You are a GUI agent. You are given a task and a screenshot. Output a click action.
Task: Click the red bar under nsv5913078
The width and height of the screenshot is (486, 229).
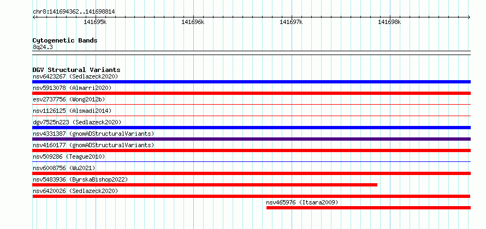pyautogui.click(x=251, y=93)
